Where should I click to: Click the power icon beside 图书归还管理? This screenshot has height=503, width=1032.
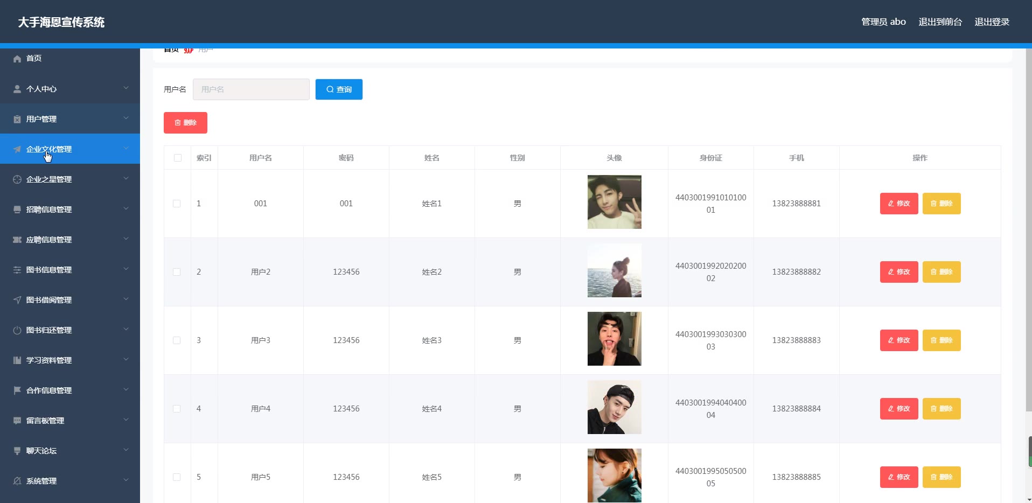point(17,330)
